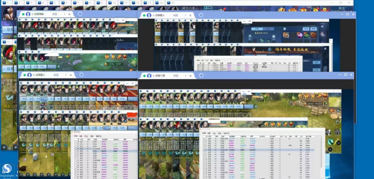Tick the first row checkbox in window 3's table

point(197,65)
